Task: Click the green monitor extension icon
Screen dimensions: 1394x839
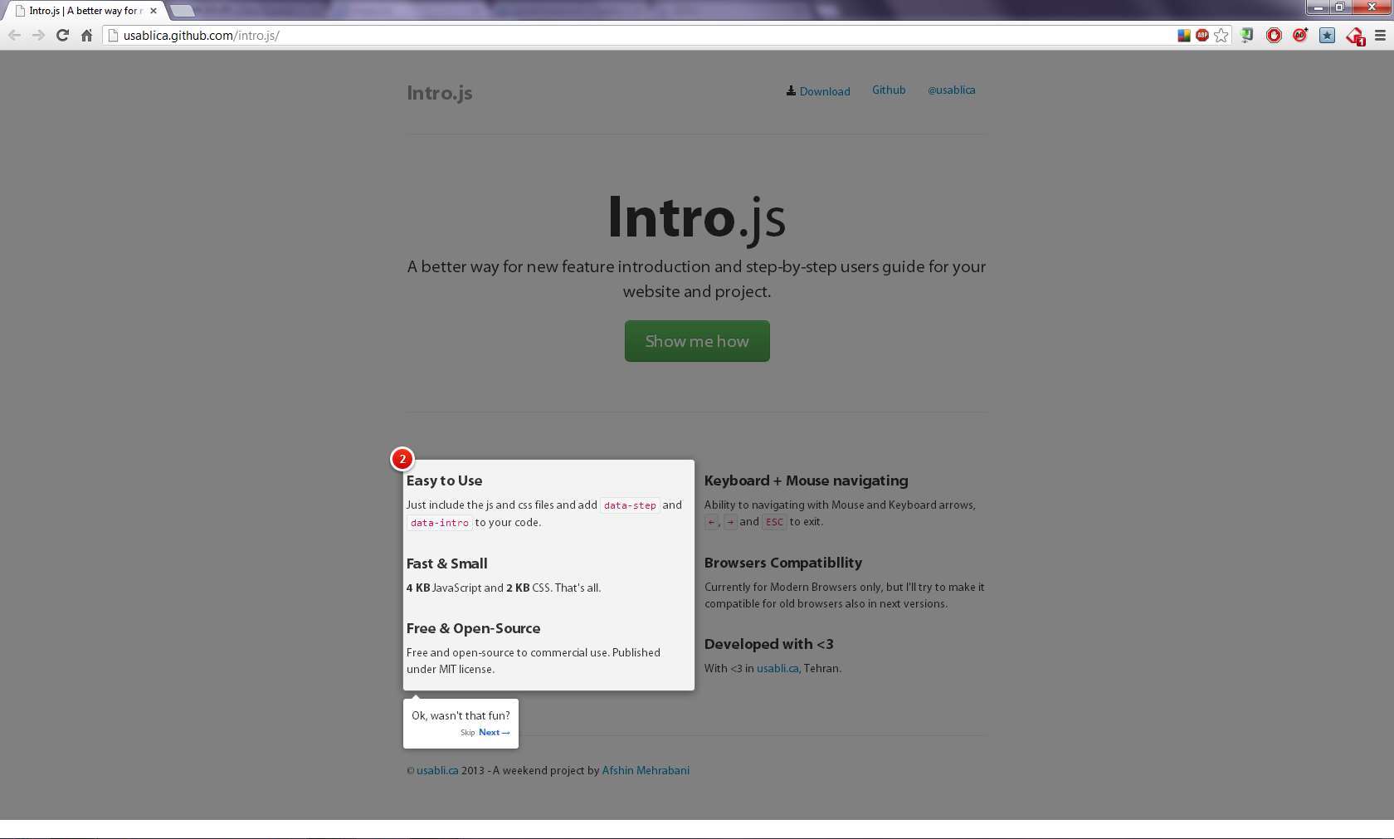Action: point(1246,36)
